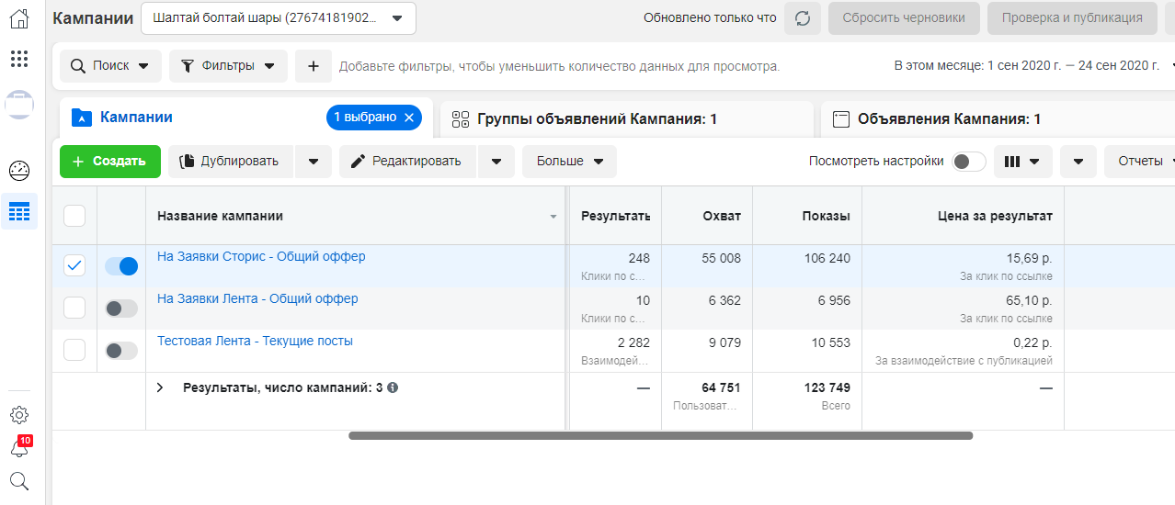Viewport: 1175px width, 505px height.
Task: Check the На Заявки Лента campaign checkbox
Action: 74,308
